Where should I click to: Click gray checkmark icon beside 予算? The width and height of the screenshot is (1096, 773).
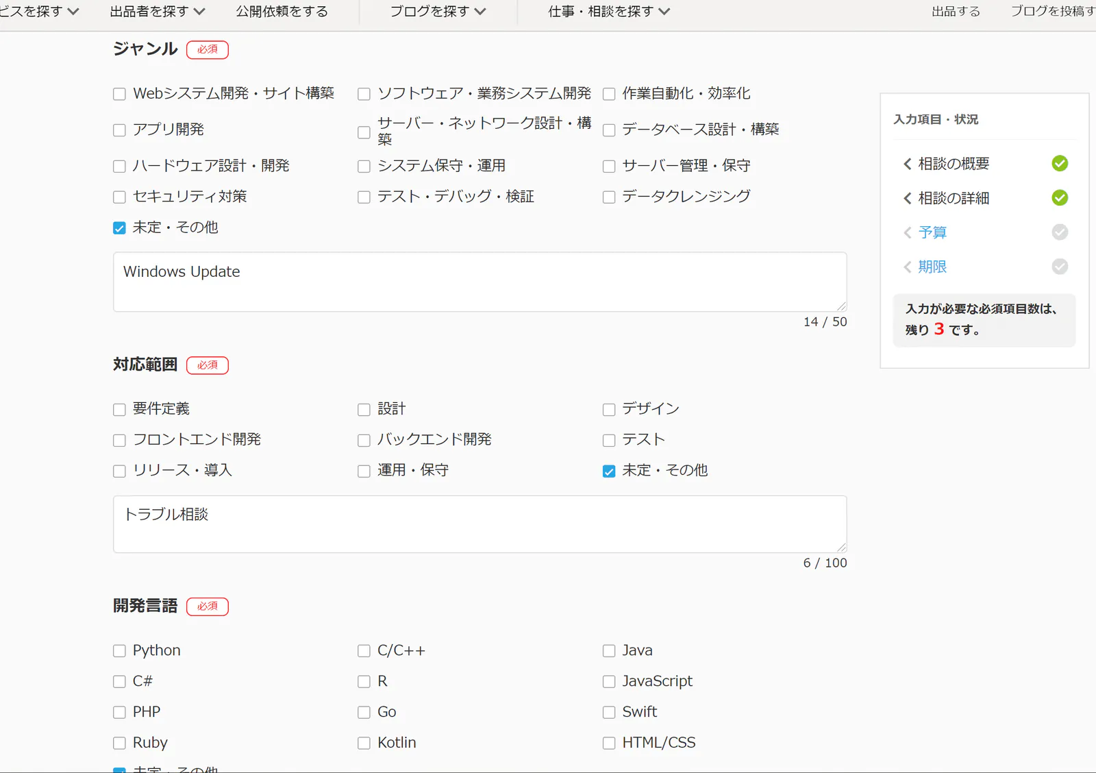pos(1060,232)
